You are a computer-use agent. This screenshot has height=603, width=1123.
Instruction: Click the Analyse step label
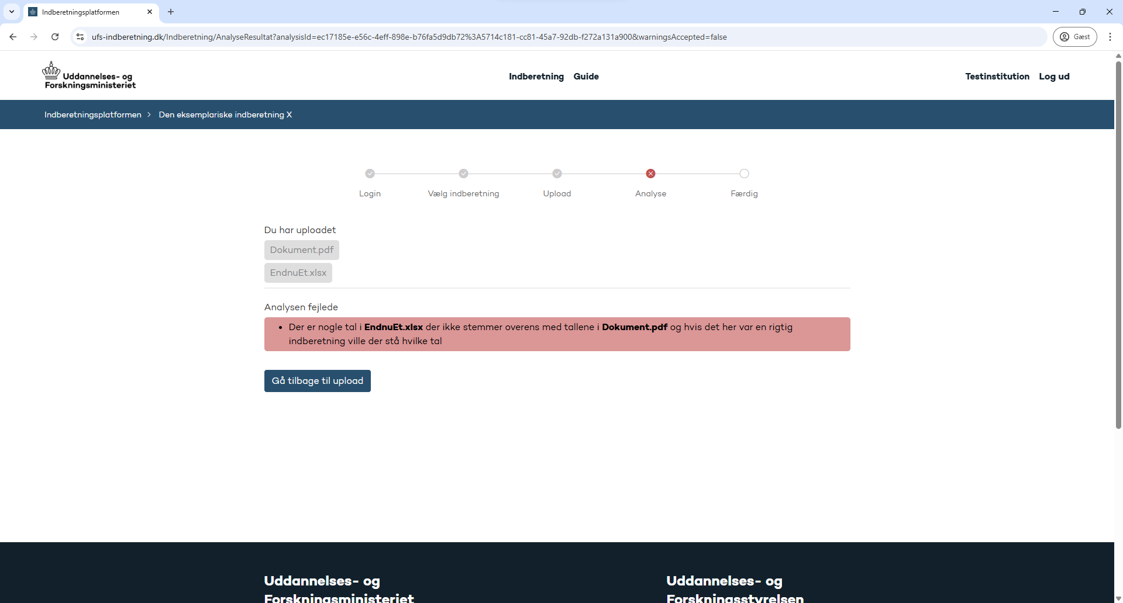point(650,193)
